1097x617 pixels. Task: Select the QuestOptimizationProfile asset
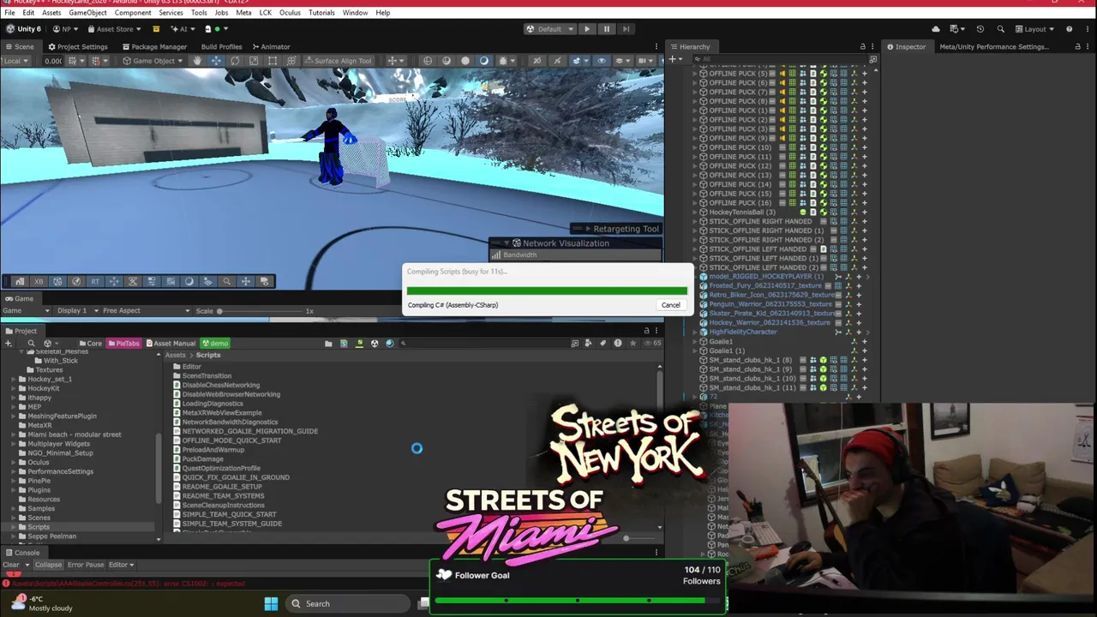(x=221, y=469)
